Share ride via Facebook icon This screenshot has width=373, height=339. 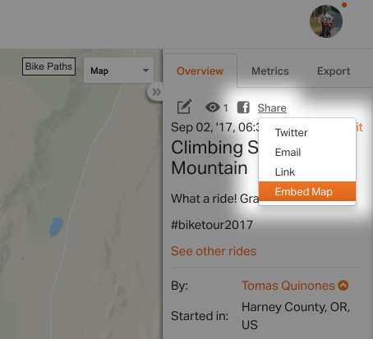pyautogui.click(x=243, y=107)
